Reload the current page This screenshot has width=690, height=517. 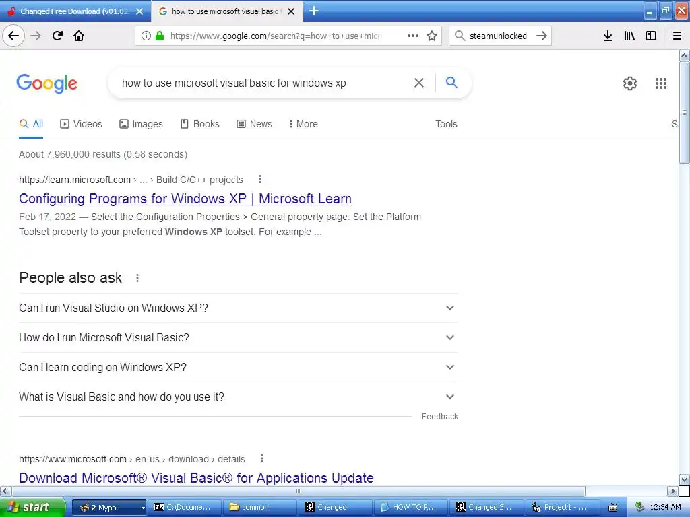(x=57, y=36)
